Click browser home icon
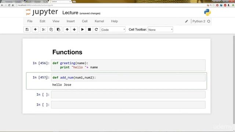235x132 pixels. coord(13,5)
